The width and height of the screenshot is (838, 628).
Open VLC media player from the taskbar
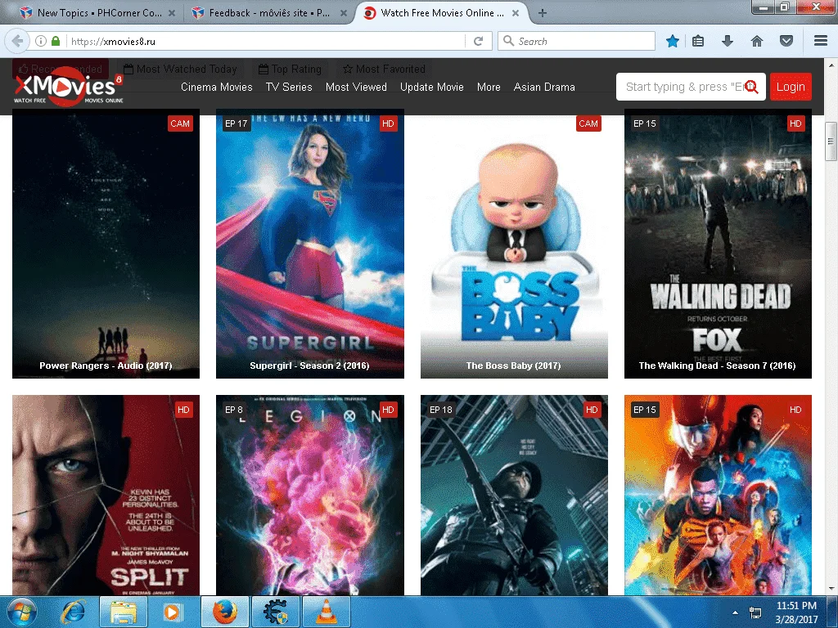point(327,612)
